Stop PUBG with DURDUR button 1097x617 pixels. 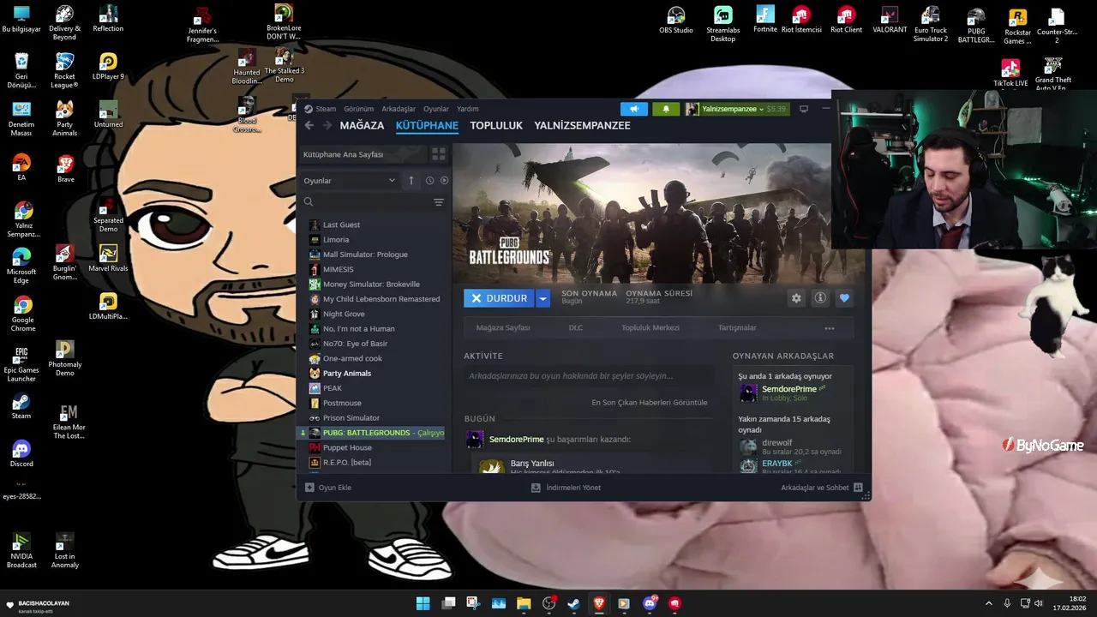(500, 298)
